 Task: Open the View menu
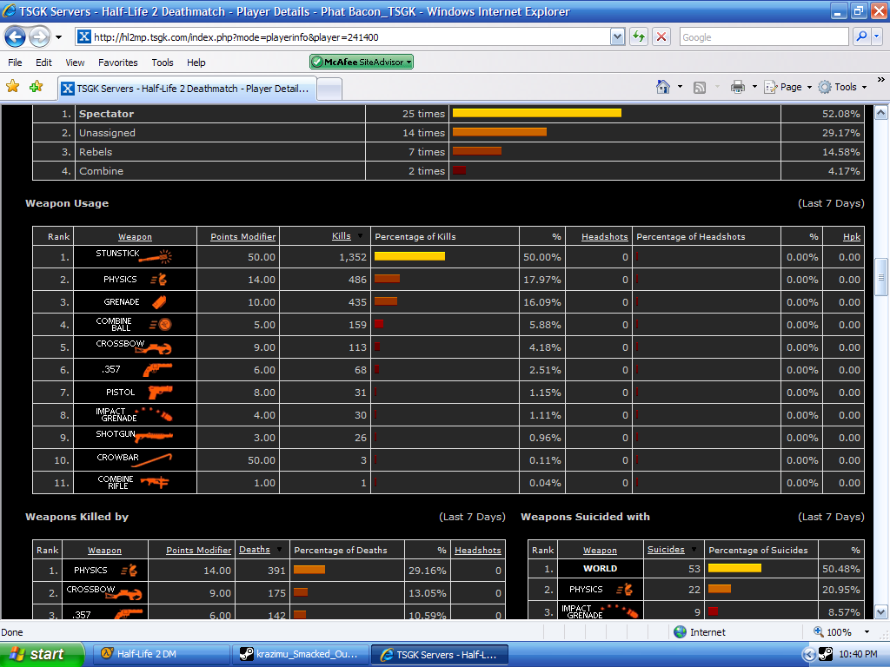[x=75, y=63]
